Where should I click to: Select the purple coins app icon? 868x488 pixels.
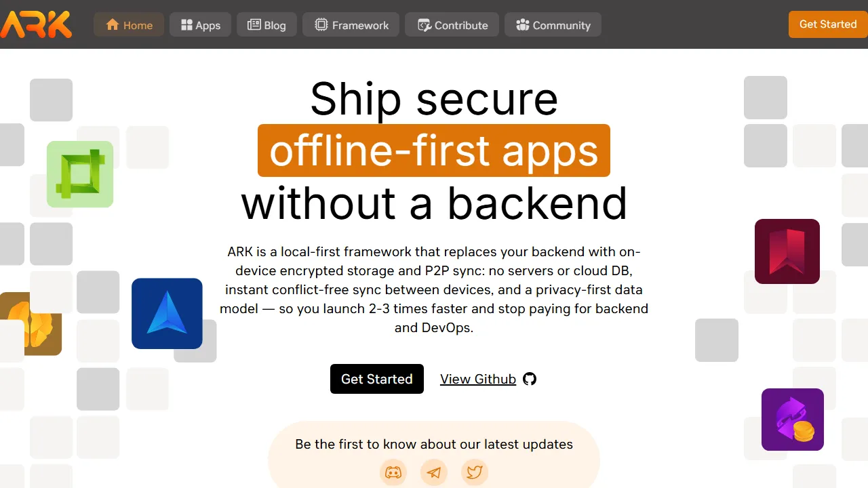pyautogui.click(x=792, y=420)
